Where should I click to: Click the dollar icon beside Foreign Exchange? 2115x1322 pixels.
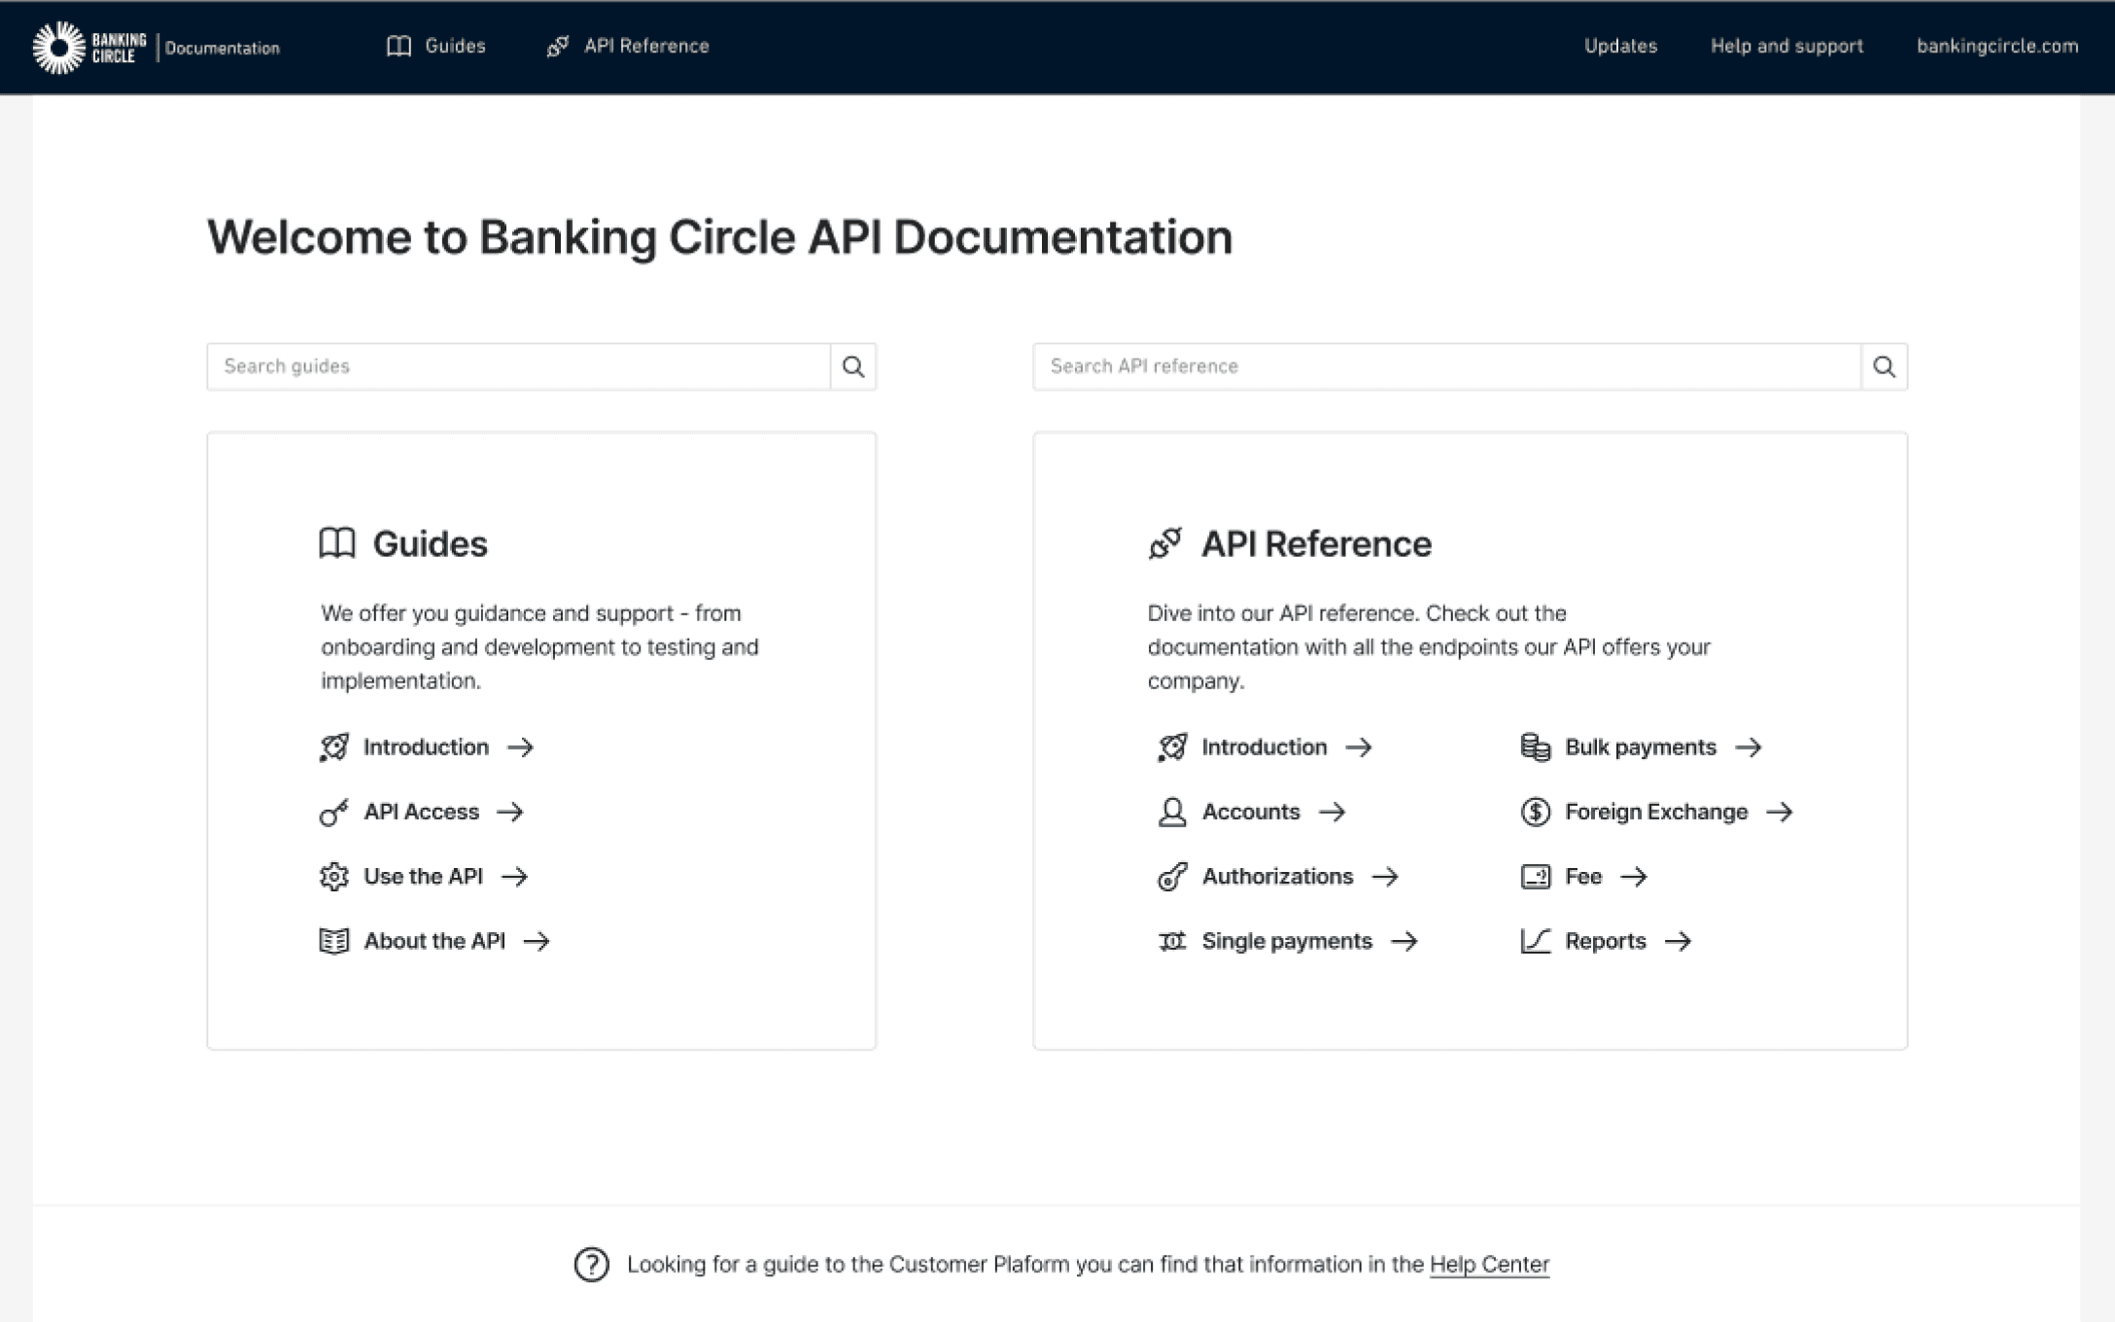[x=1535, y=813]
